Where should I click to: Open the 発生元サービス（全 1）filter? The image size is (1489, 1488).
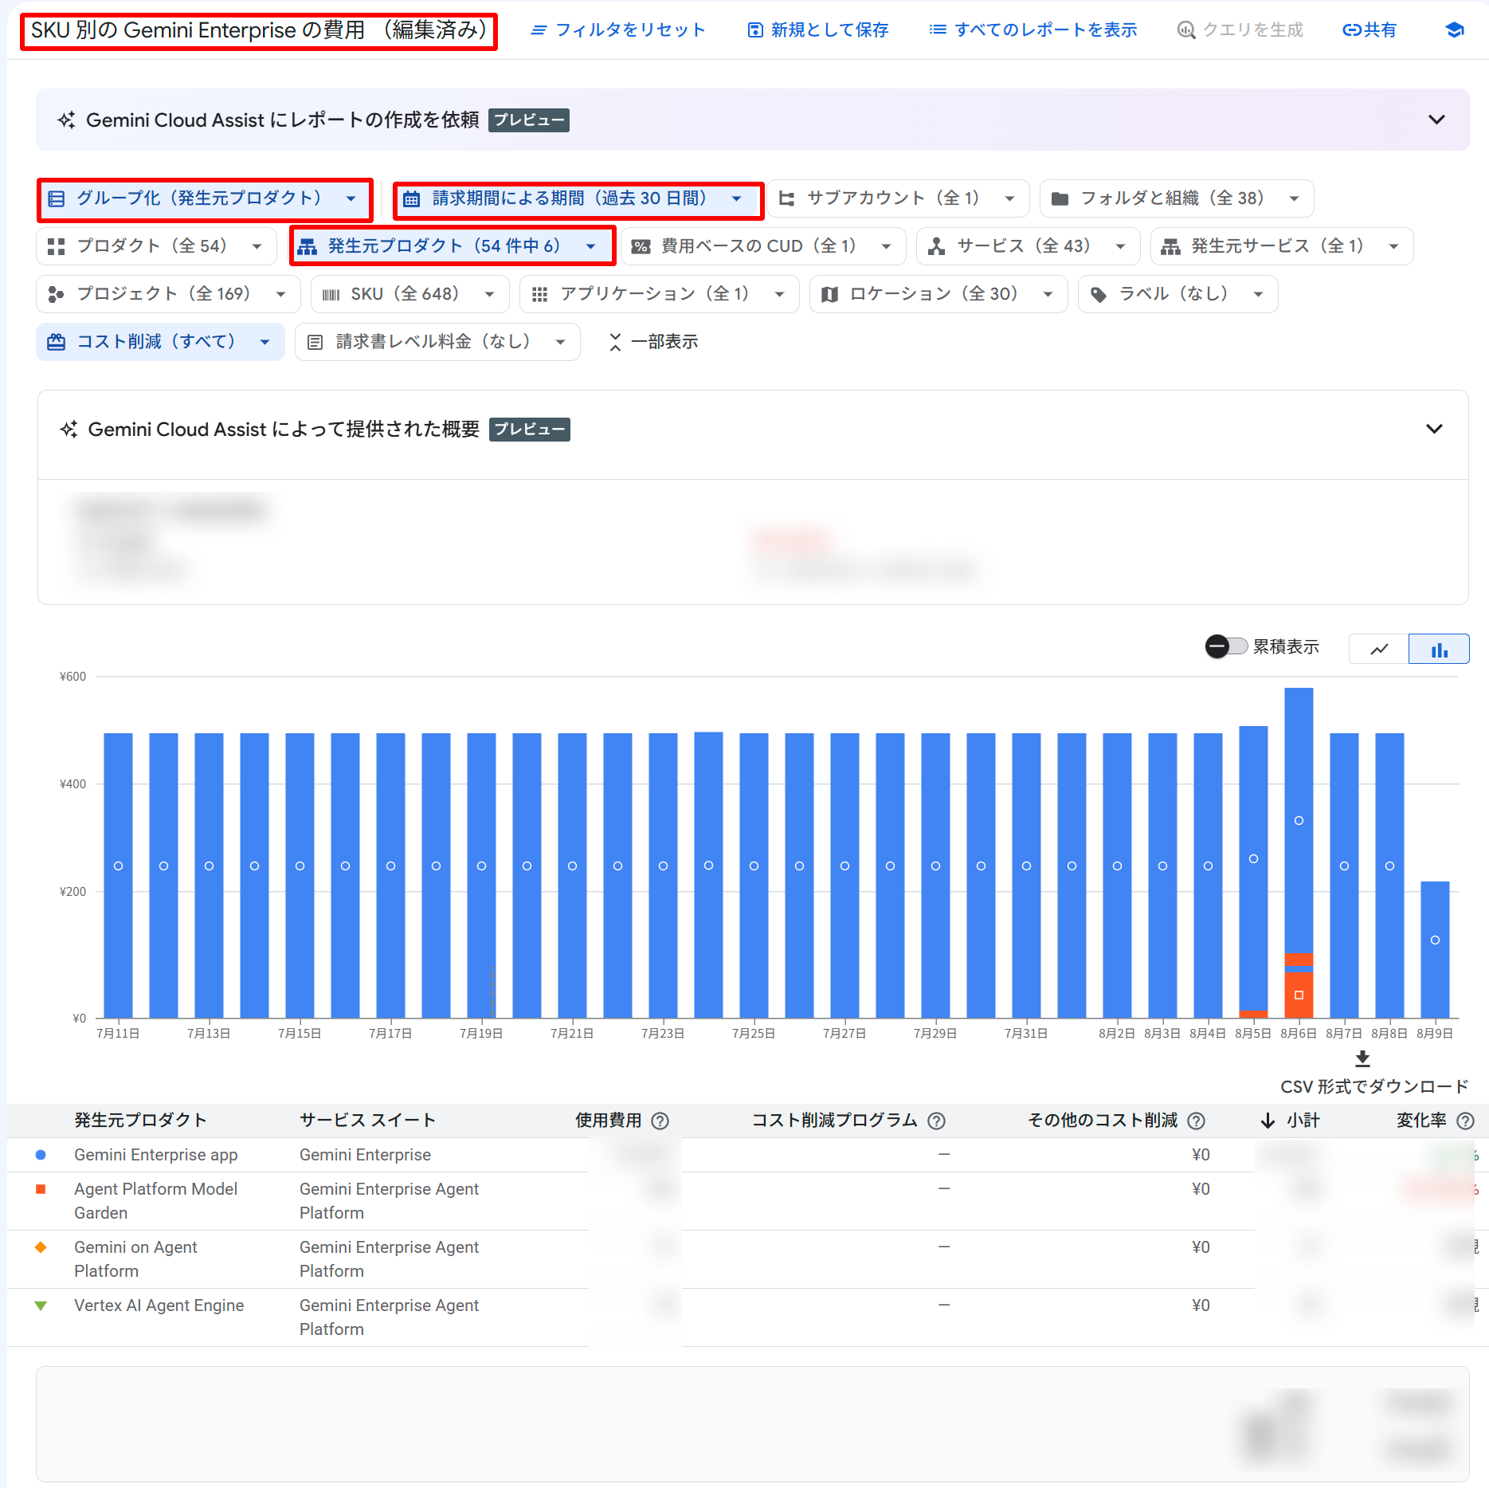tap(1282, 246)
